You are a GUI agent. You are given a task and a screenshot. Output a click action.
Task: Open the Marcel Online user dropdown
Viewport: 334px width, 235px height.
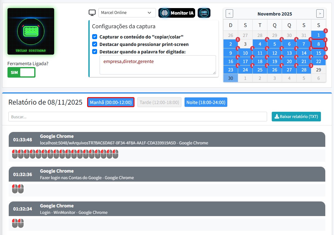click(127, 12)
